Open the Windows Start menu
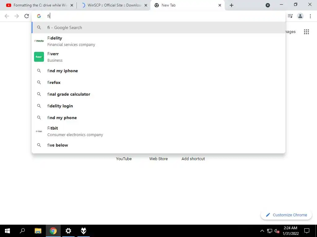Image resolution: width=317 pixels, height=237 pixels. point(7,231)
